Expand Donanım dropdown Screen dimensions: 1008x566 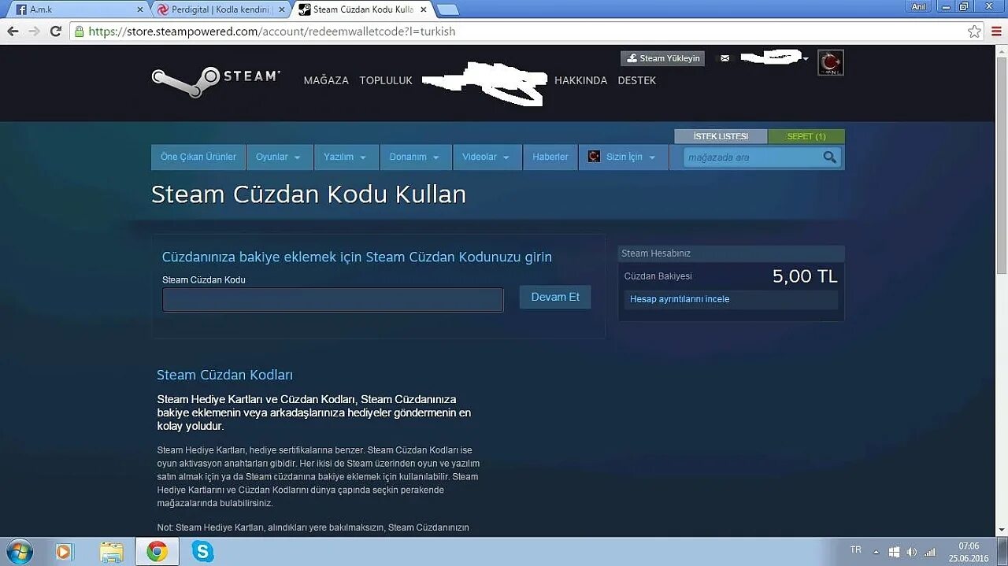[x=415, y=157]
